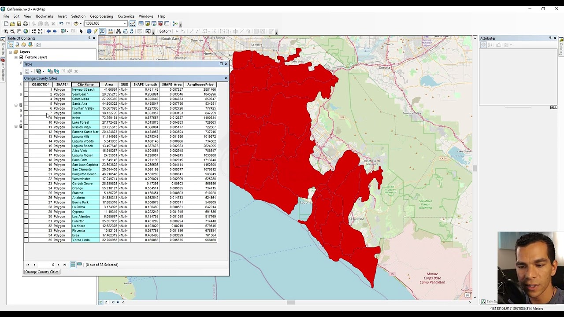The image size is (564, 317).
Task: Toggle the HTML Popup tool
Action: click(102, 31)
